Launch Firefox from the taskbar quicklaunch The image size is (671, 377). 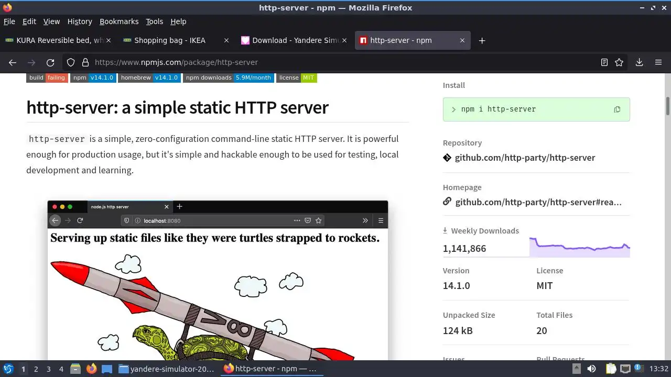point(91,369)
